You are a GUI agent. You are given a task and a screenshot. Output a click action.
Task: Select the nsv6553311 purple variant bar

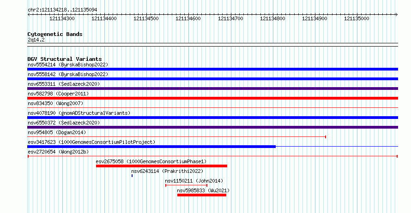coord(212,89)
